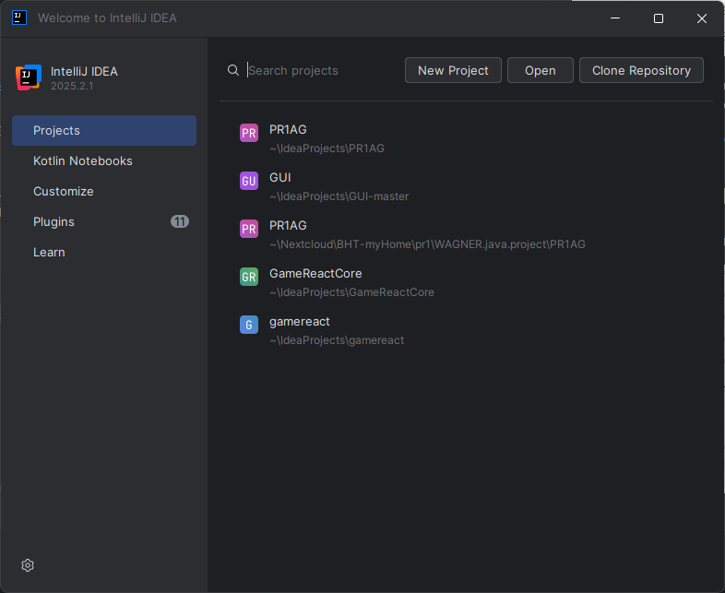Click the green GR icon for GameReactCore

click(248, 277)
